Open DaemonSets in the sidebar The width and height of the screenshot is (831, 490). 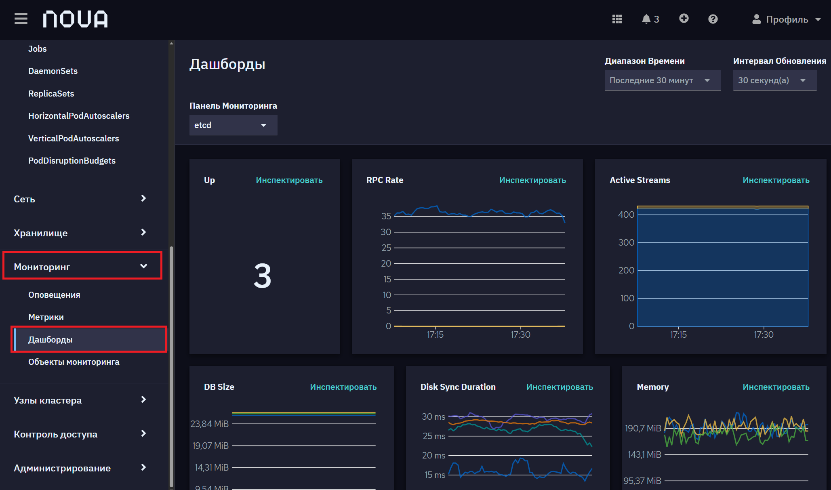(53, 71)
